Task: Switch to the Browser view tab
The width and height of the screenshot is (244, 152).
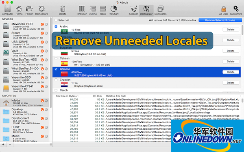Action: (82, 11)
